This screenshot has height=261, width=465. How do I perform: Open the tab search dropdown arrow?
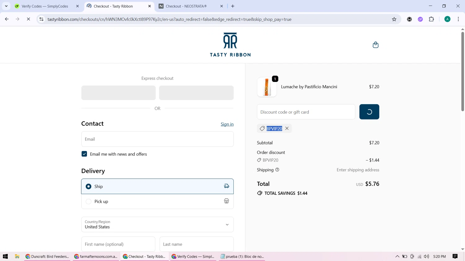(x=6, y=6)
